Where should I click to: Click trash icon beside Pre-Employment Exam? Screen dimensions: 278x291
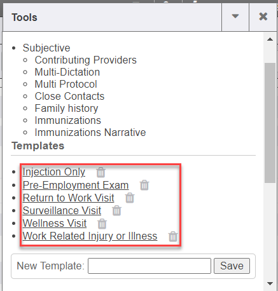pos(144,185)
